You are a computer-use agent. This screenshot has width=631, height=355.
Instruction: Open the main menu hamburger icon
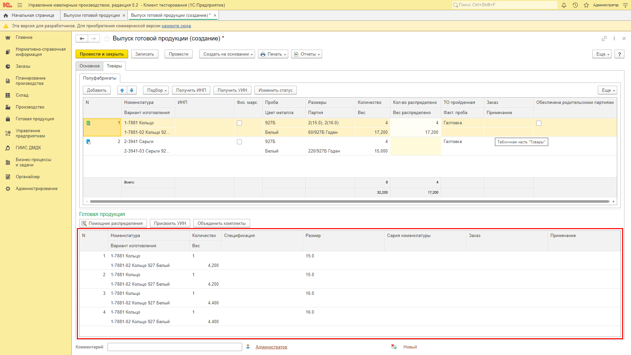[20, 5]
